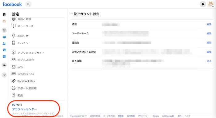Open the search magnifier icon
The height and width of the screenshot is (118, 216).
point(28,4)
